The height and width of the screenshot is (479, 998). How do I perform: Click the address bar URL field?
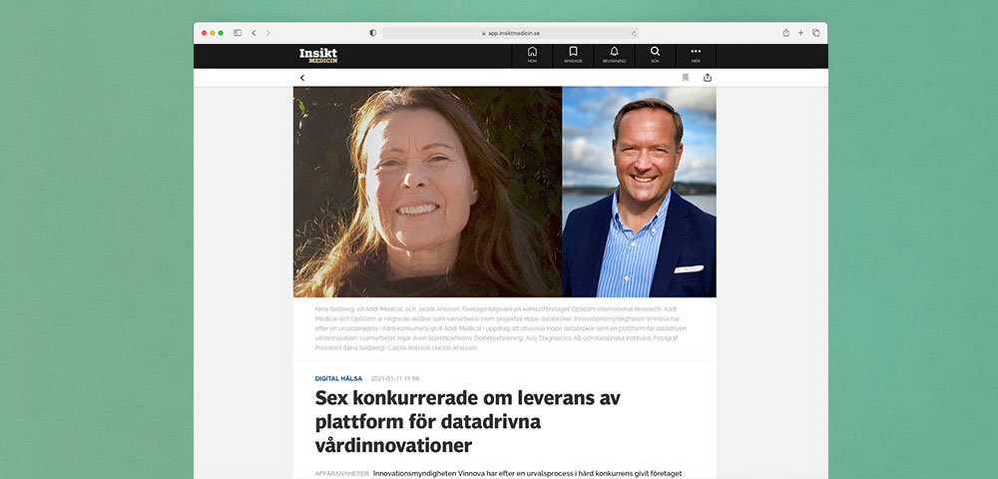click(x=510, y=33)
